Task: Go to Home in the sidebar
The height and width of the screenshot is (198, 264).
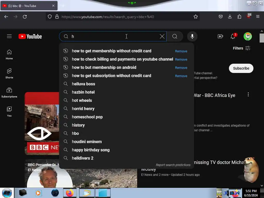Action: [x=9, y=55]
